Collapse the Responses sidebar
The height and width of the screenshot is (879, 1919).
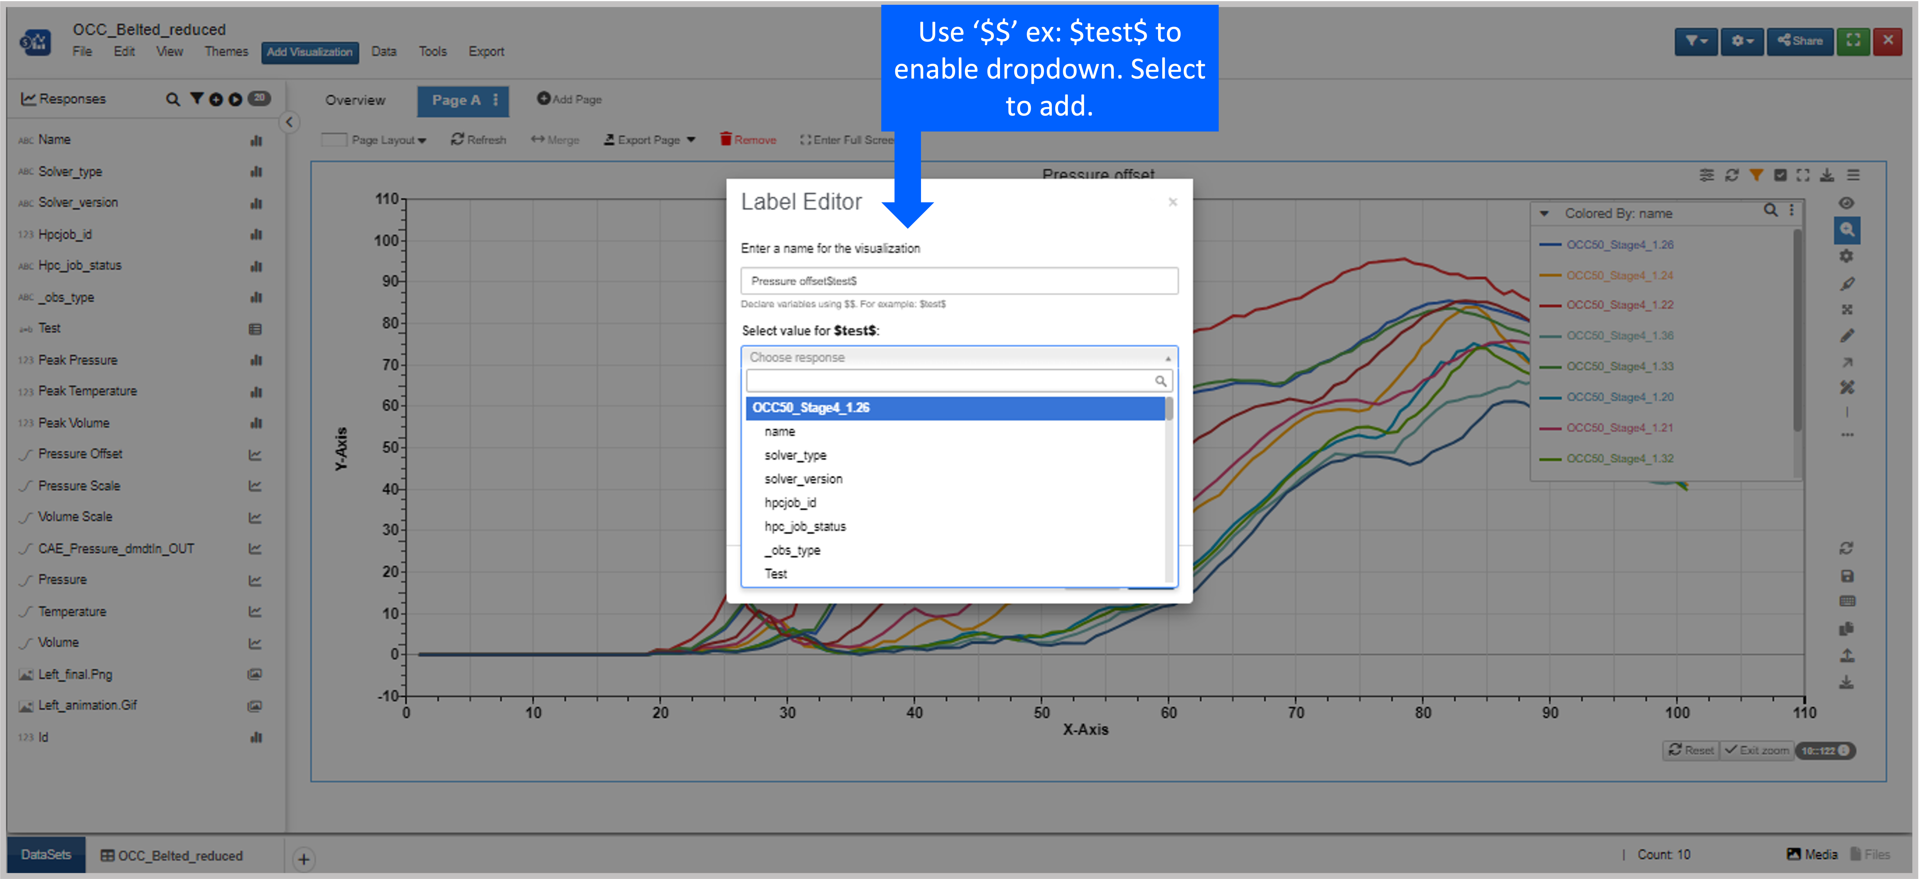pos(289,122)
